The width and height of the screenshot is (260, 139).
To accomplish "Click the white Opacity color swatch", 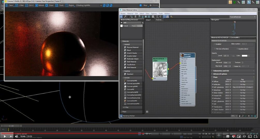I will pos(244,56).
